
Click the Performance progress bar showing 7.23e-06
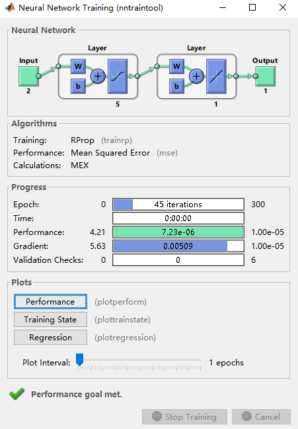tap(178, 232)
